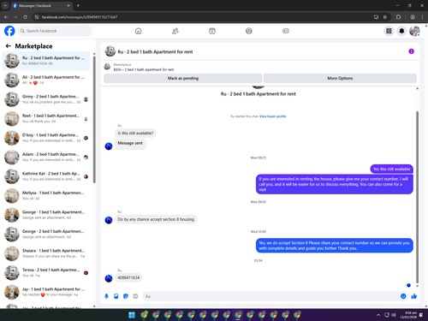Viewport: 428px width, 321px height.
Task: Open the Shaiara conversation
Action: click(x=46, y=253)
